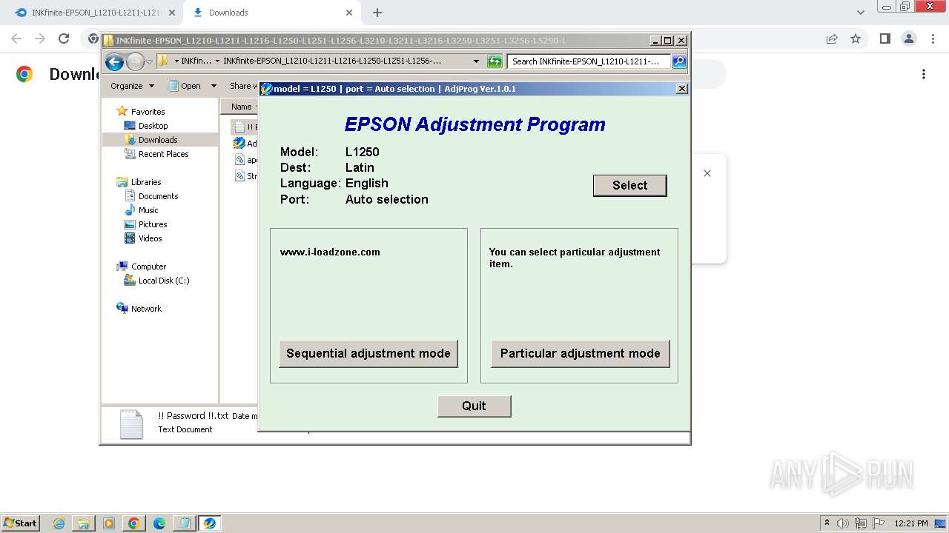
Task: Go forward in Chrome
Action: tap(40, 38)
